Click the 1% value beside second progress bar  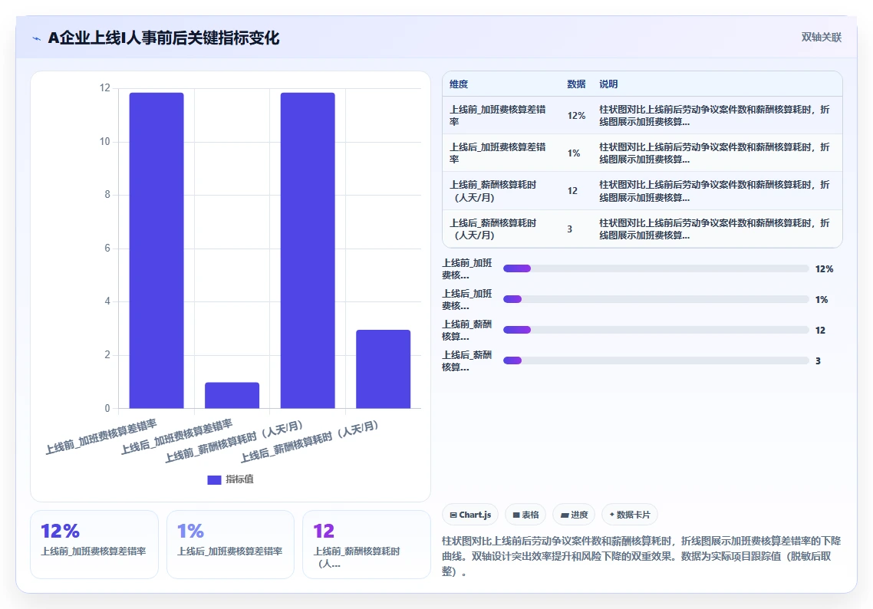[822, 299]
